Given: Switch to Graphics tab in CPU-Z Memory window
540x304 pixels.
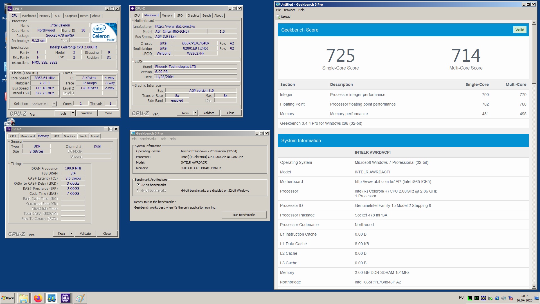Looking at the screenshot, I should pyautogui.click(x=70, y=136).
